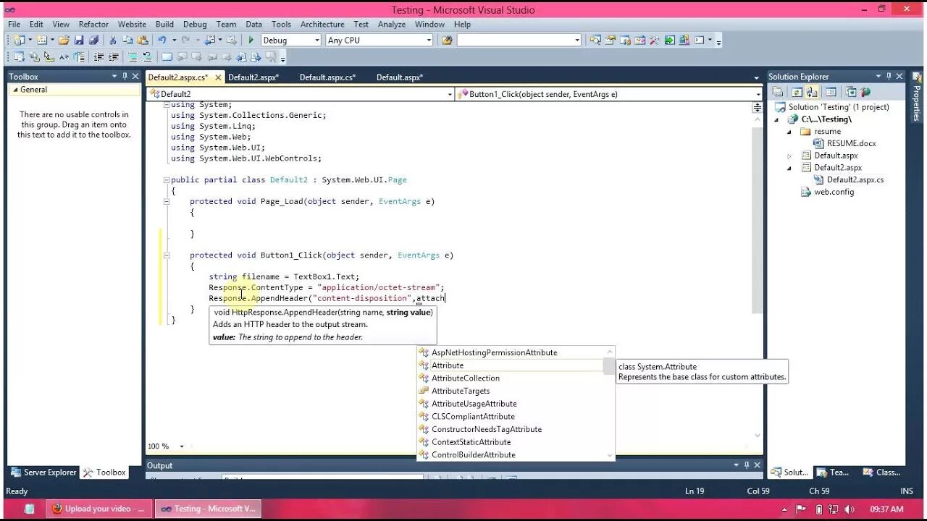This screenshot has width=927, height=521.
Task: Collapse the Default2 class outline box
Action: point(166,180)
